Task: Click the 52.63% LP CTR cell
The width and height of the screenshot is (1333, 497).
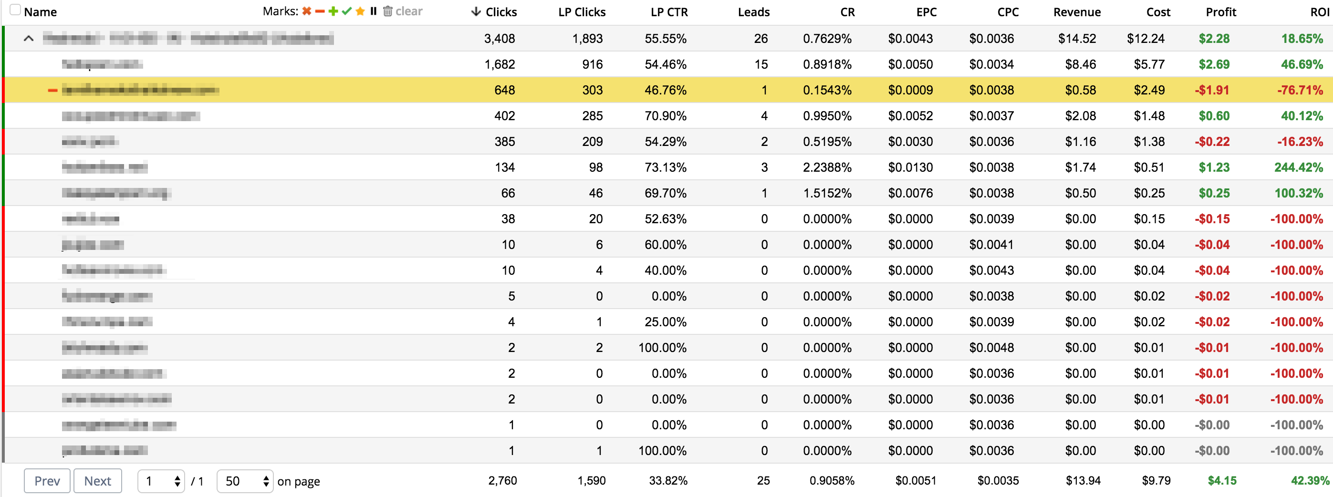Action: (x=666, y=219)
